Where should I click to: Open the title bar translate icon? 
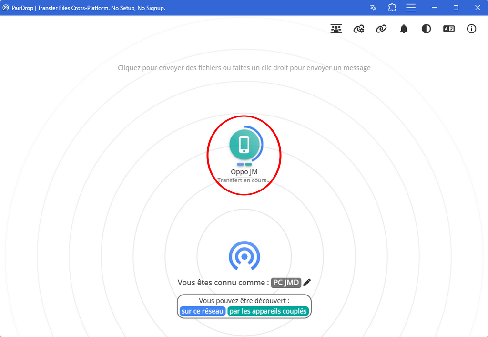373,8
